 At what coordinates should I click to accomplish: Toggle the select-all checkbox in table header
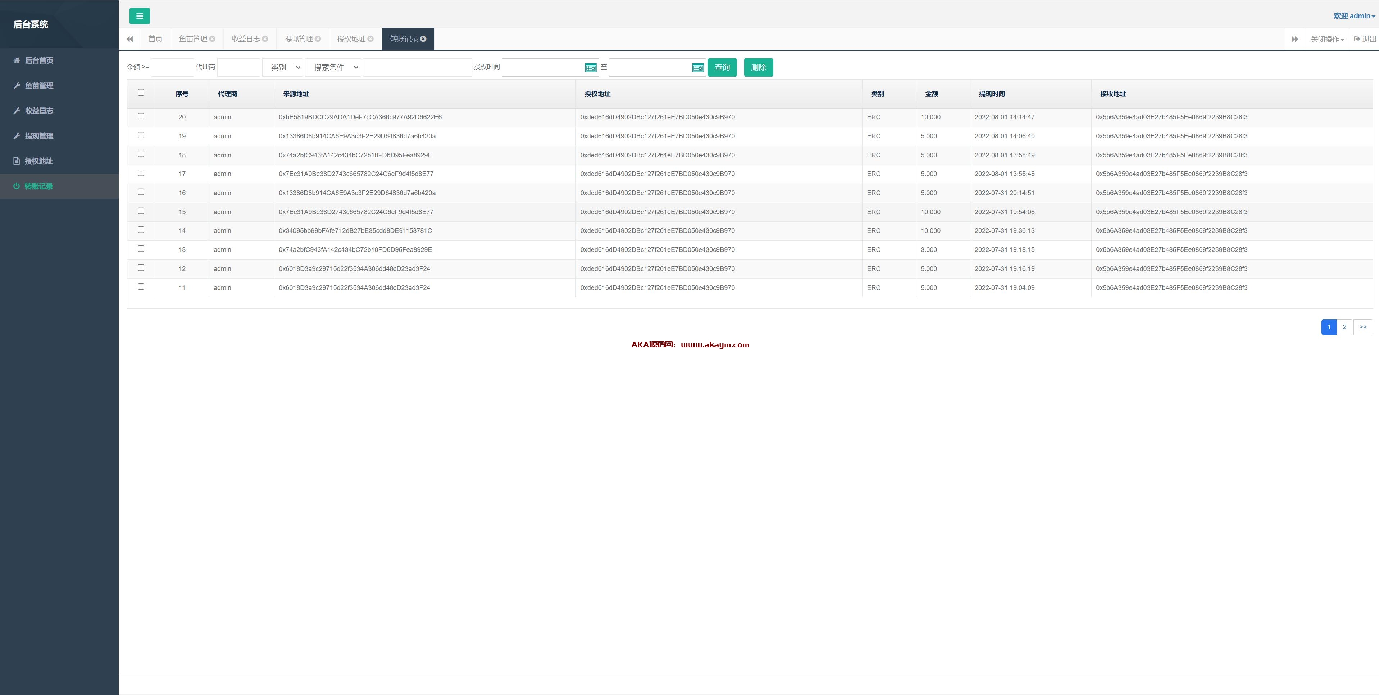coord(141,93)
